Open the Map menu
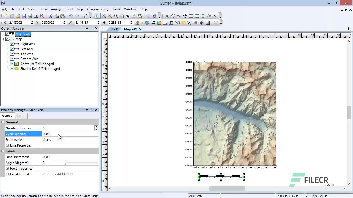 [x=80, y=9]
